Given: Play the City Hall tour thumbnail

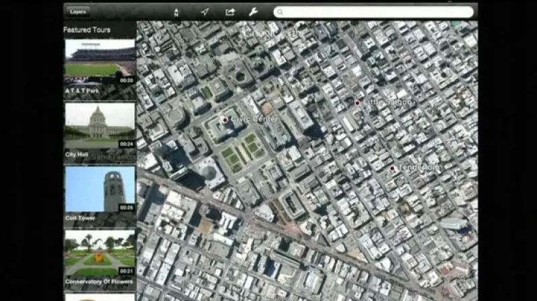Looking at the screenshot, I should (99, 125).
